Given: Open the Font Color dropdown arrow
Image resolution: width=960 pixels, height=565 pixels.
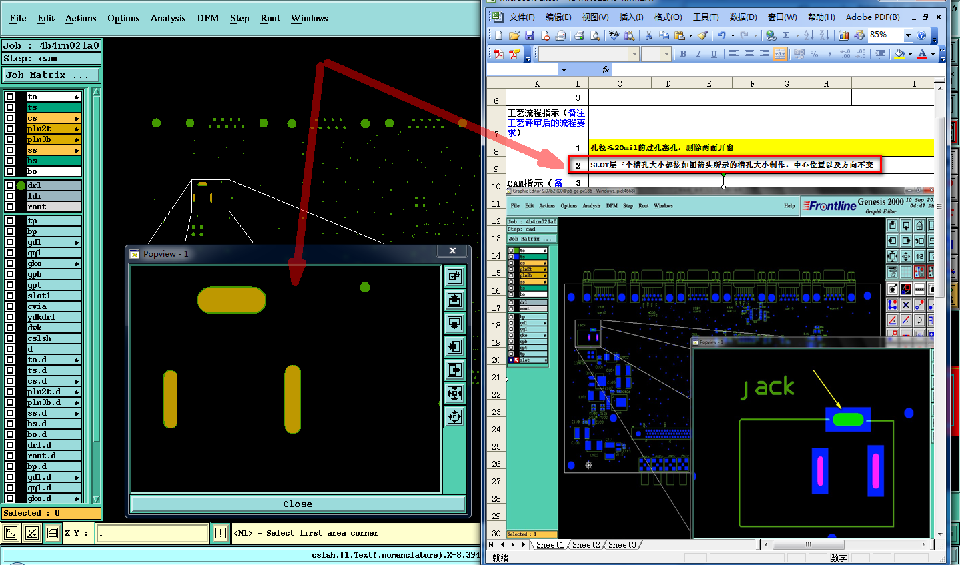Looking at the screenshot, I should coord(932,54).
